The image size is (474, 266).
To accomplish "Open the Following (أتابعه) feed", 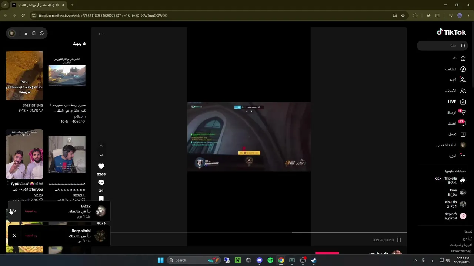I will coord(458,80).
